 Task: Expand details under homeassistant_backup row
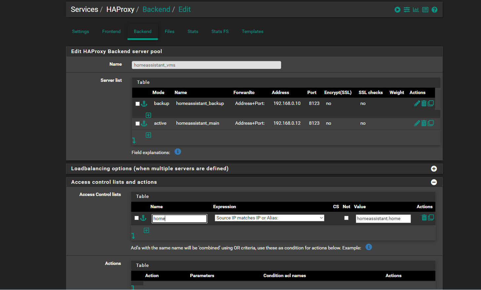148,115
